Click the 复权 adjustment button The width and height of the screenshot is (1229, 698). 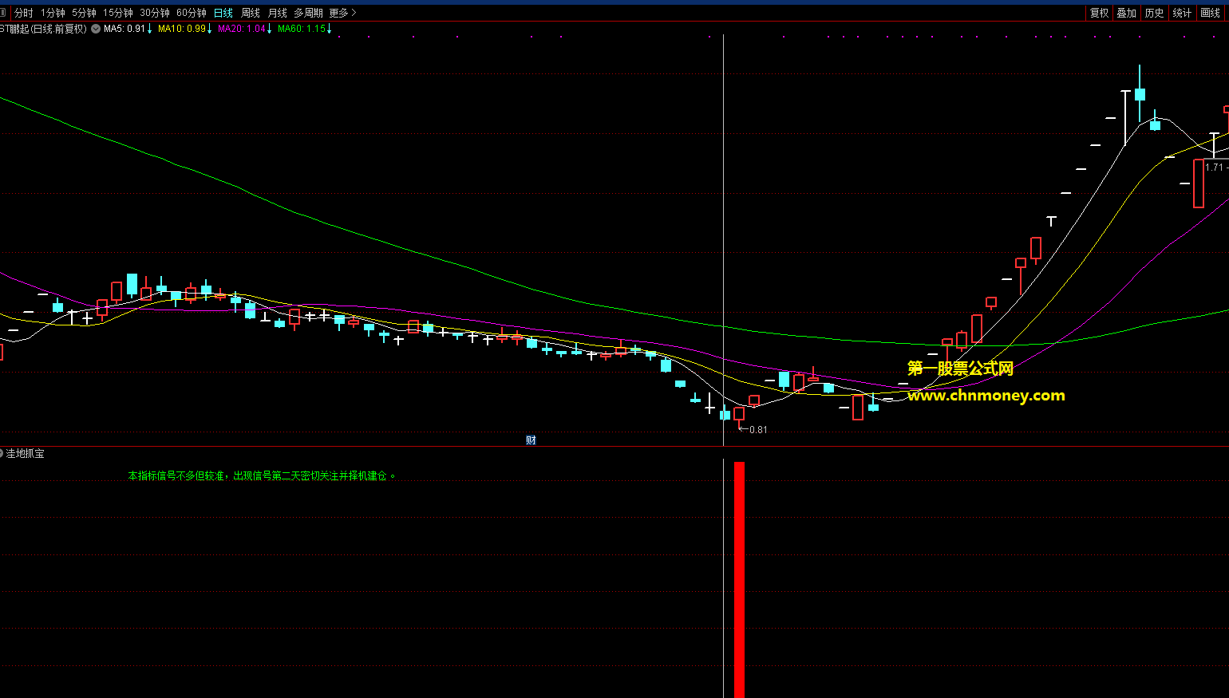[1100, 13]
